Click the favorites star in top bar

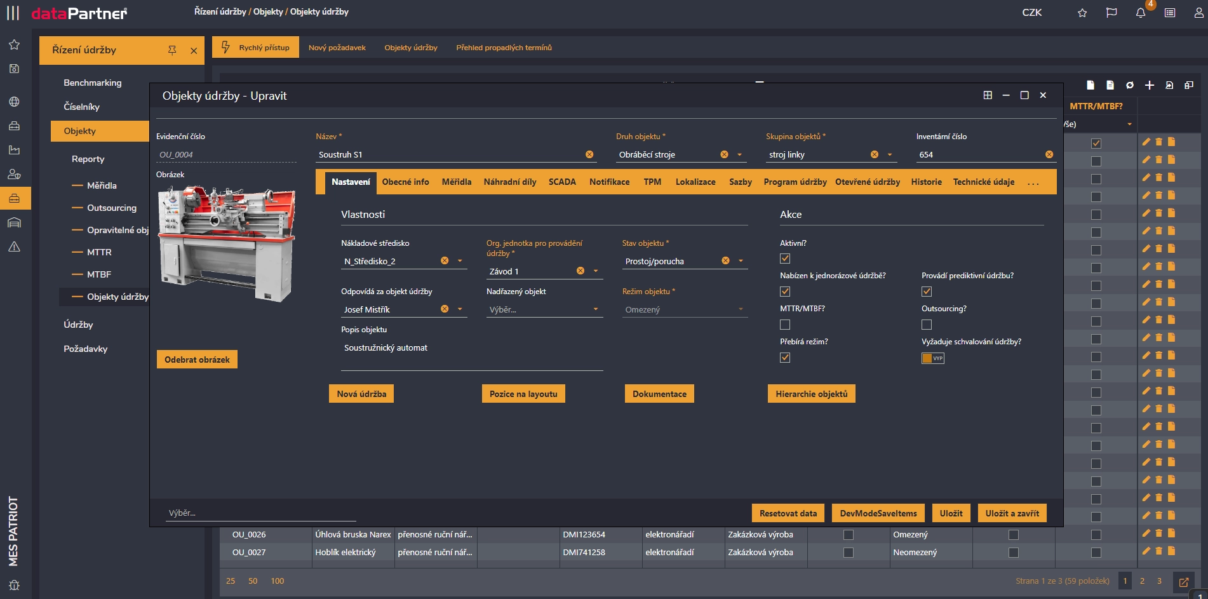coord(1082,13)
